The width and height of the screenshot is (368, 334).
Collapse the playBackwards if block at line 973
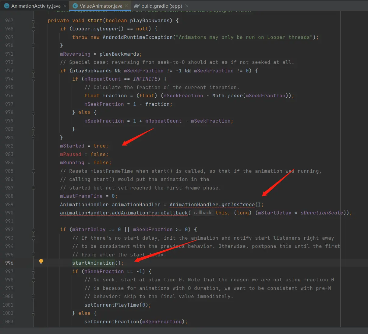pos(34,71)
